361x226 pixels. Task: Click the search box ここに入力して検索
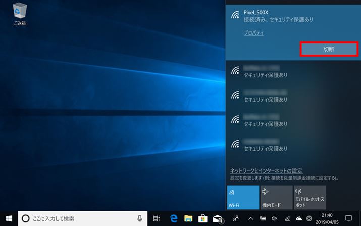click(x=76, y=218)
